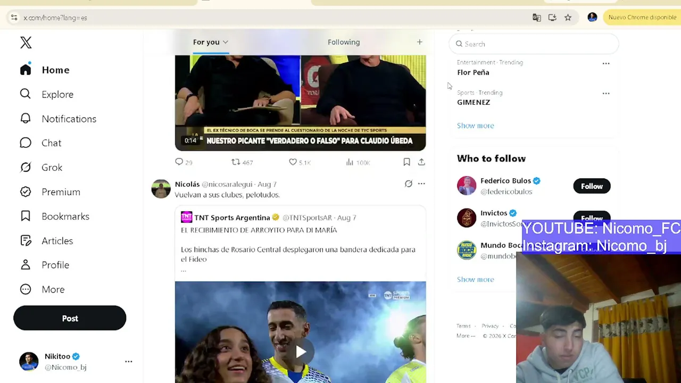Repost the video post with 467 reposts

pos(242,162)
